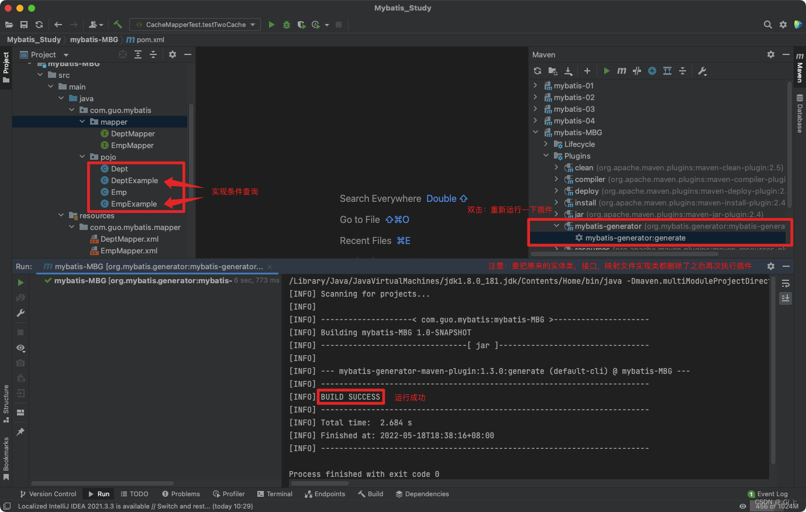Image resolution: width=806 pixels, height=512 pixels.
Task: Click Download Sources icon in Maven toolbar
Action: click(x=568, y=71)
